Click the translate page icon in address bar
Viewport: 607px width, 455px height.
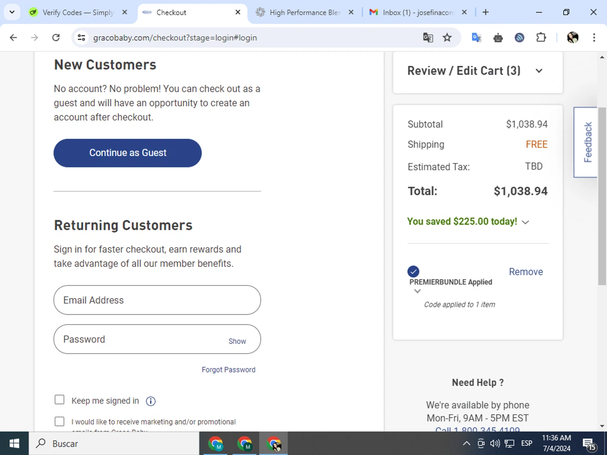coord(428,38)
